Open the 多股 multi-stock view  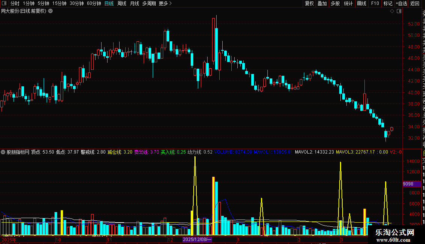pyautogui.click(x=335, y=3)
